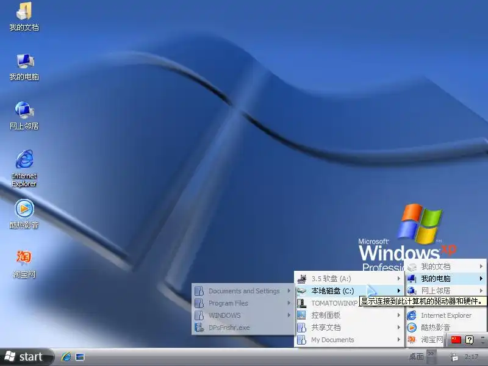
Task: Select 本地磁盘 (C:) menu entry
Action: [x=349, y=291]
